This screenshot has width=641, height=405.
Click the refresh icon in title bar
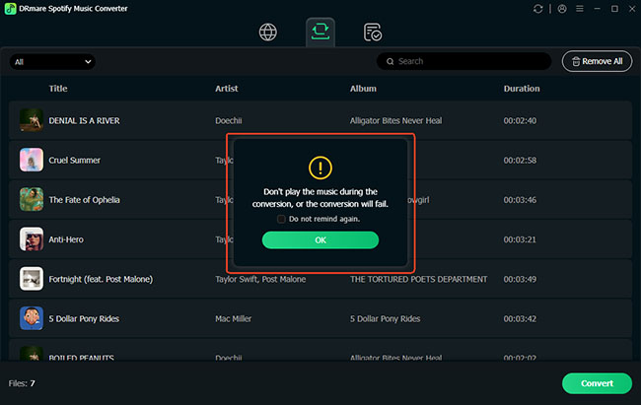click(538, 9)
